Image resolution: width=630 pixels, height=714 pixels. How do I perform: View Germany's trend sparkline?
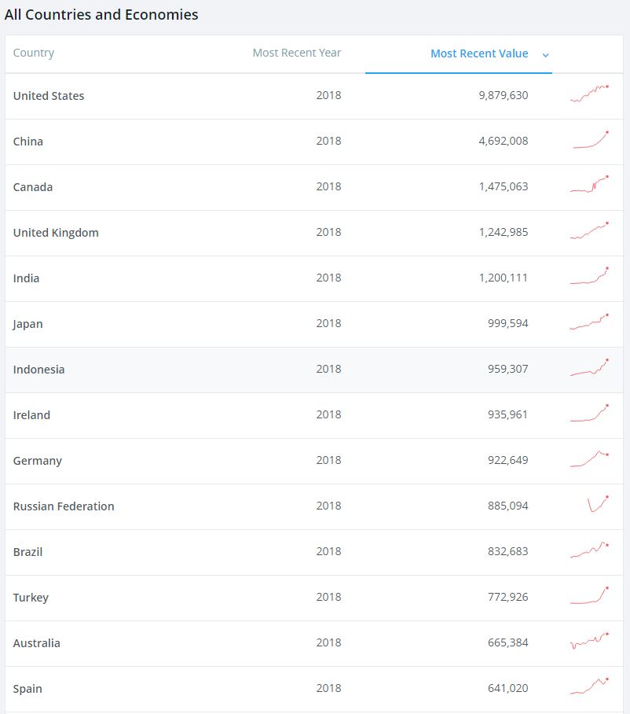pyautogui.click(x=589, y=458)
